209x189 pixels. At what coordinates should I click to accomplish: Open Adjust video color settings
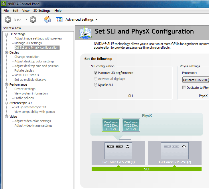33,121
